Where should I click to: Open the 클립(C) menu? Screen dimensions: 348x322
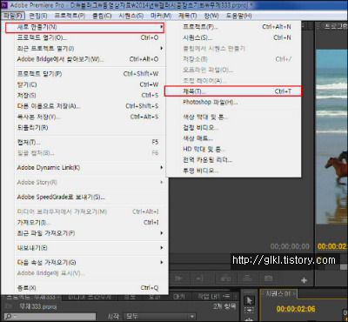click(x=102, y=16)
